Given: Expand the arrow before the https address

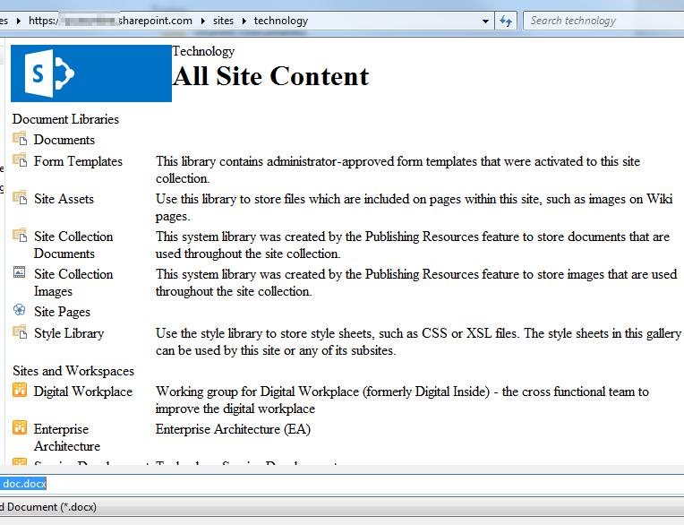Looking at the screenshot, I should pos(19,21).
